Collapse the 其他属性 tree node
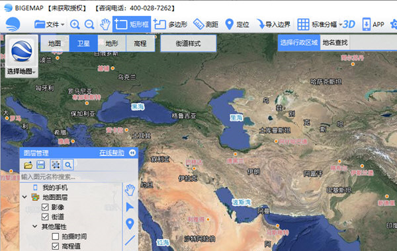 [34, 226]
